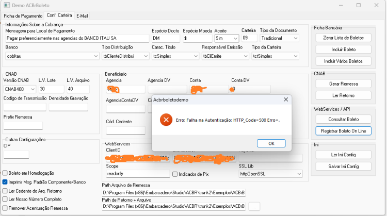Viewport: 387px width, 216px height.
Task: Click the Espécie Moeda field
Action: [198, 38]
